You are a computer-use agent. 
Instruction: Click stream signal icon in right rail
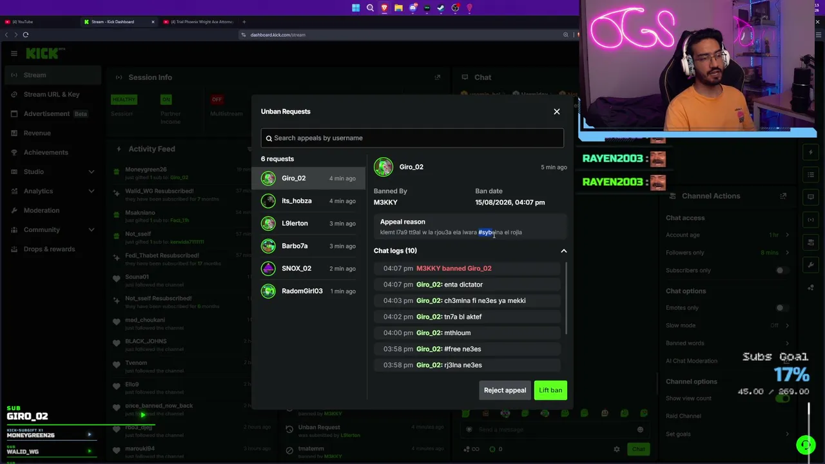811,220
